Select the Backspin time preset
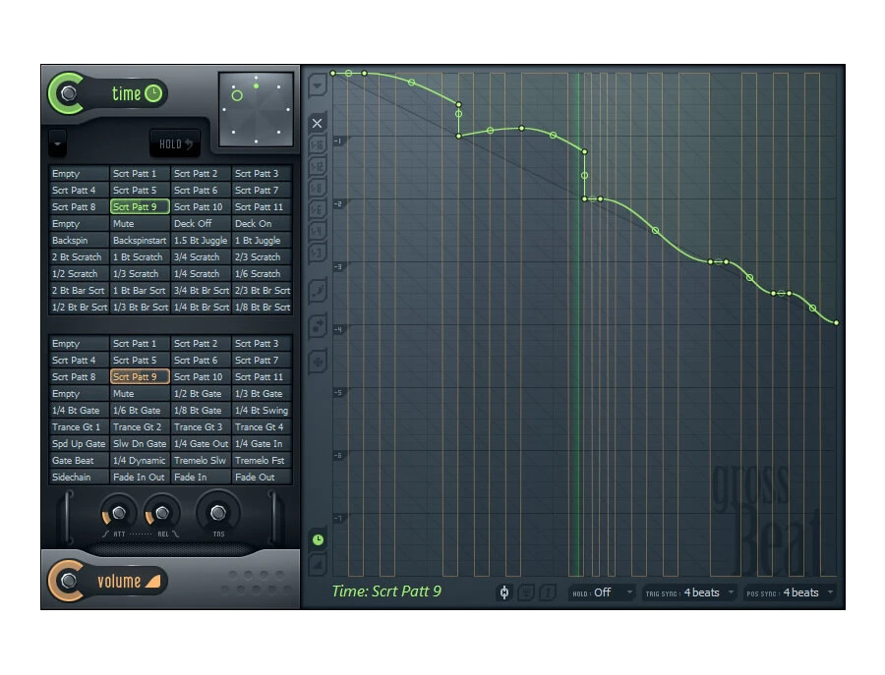 [x=79, y=241]
